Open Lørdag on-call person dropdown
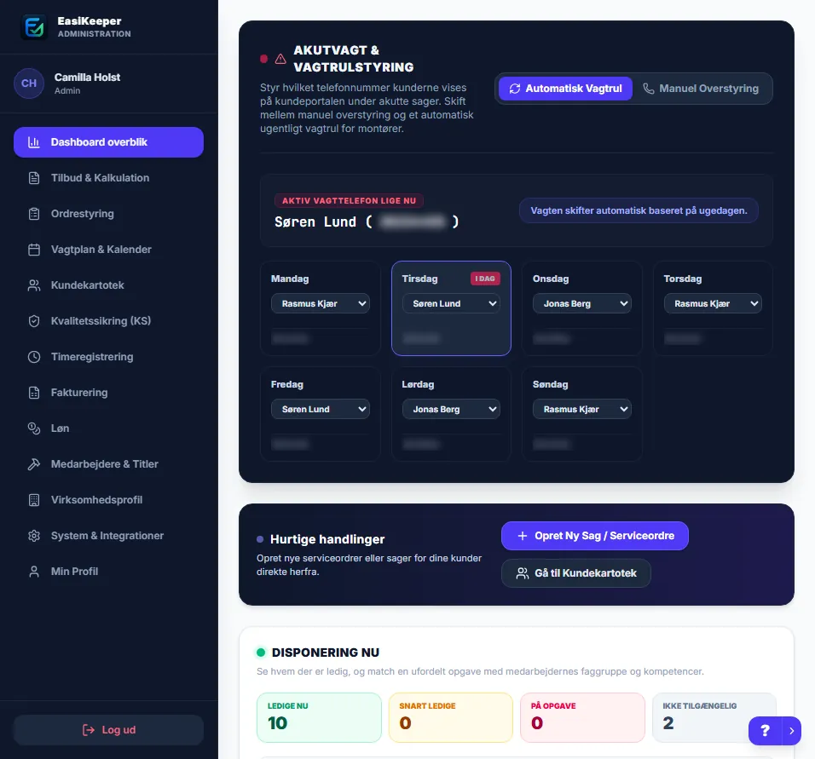Screen dimensions: 815x759 (x=451, y=410)
